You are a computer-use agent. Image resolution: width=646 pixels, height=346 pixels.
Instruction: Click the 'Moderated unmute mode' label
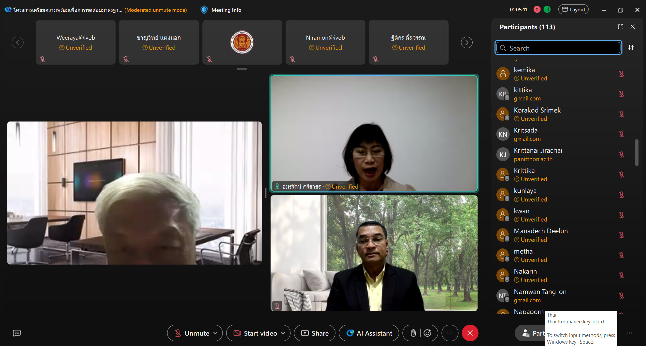156,10
